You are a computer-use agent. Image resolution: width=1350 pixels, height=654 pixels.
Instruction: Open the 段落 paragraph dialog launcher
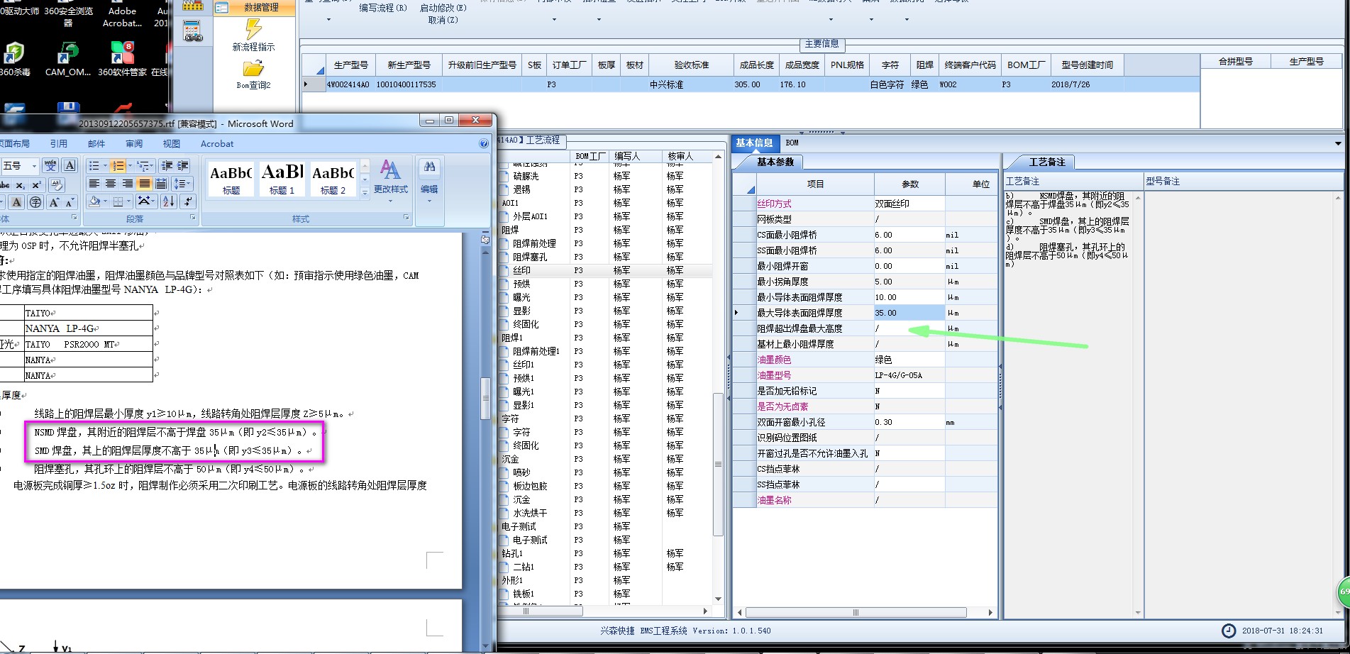tap(193, 217)
